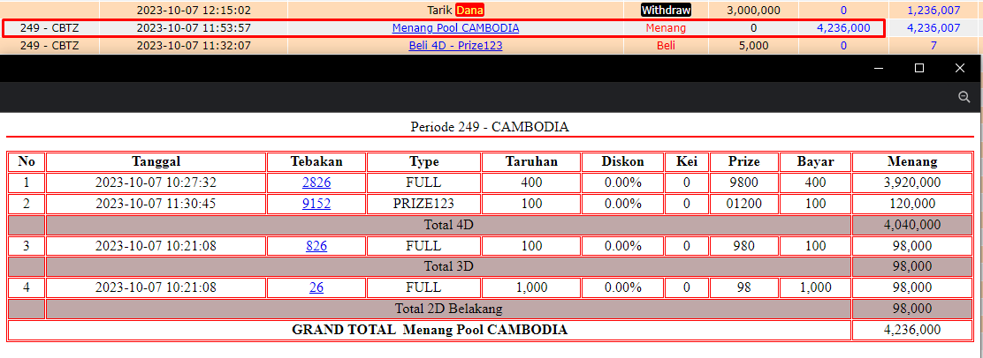983x358 pixels.
Task: Click timestamp 2023-10-07 12:15:02
Action: (x=194, y=11)
